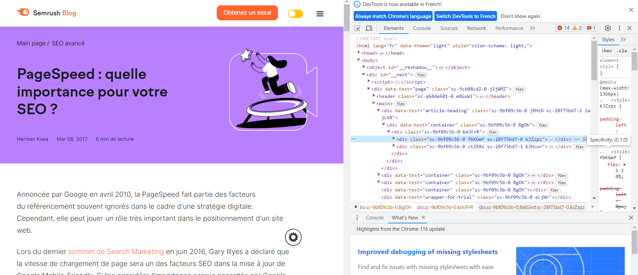Click the trampoline illustration image
The image size is (638, 275).
(273, 90)
